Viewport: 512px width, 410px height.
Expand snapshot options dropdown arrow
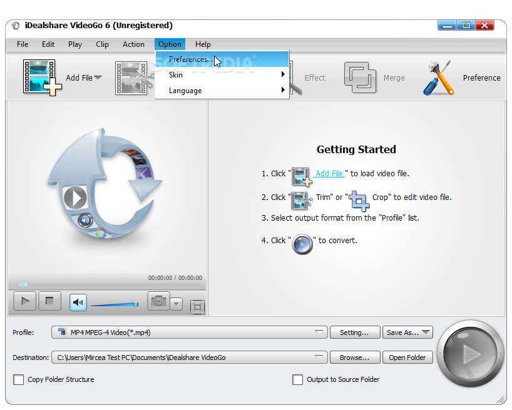(177, 304)
